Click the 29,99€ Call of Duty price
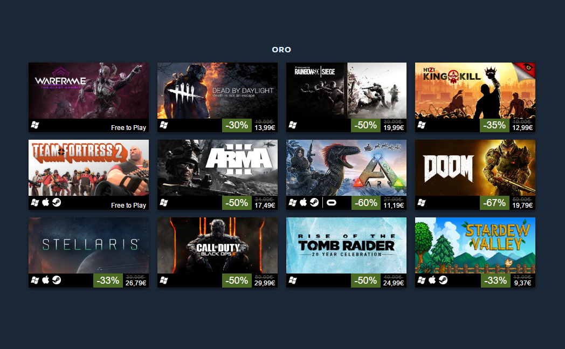This screenshot has width=565, height=349. click(x=265, y=283)
